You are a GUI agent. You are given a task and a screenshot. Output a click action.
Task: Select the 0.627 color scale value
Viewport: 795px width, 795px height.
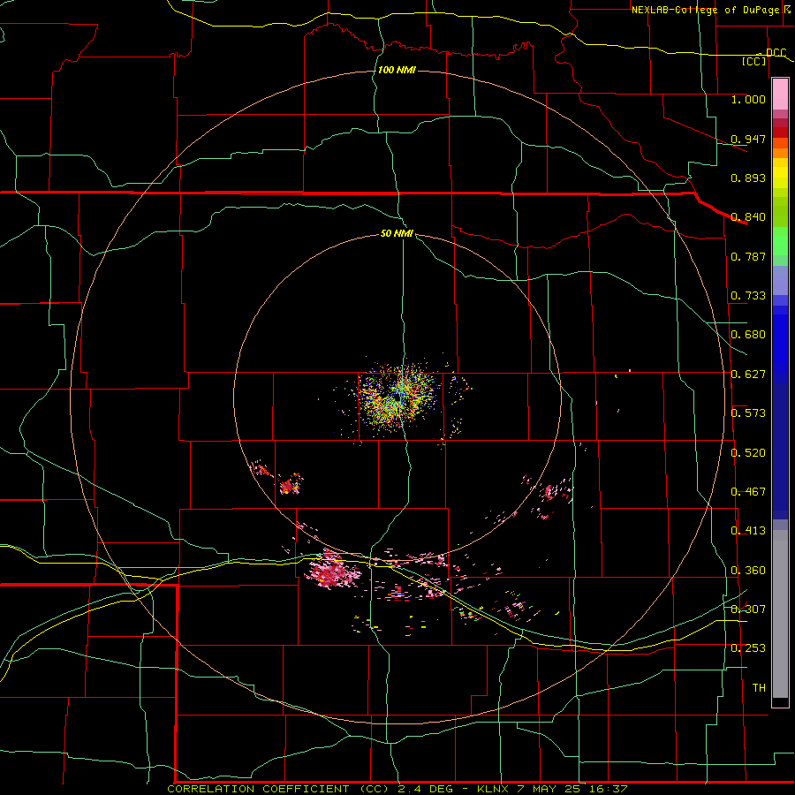748,375
